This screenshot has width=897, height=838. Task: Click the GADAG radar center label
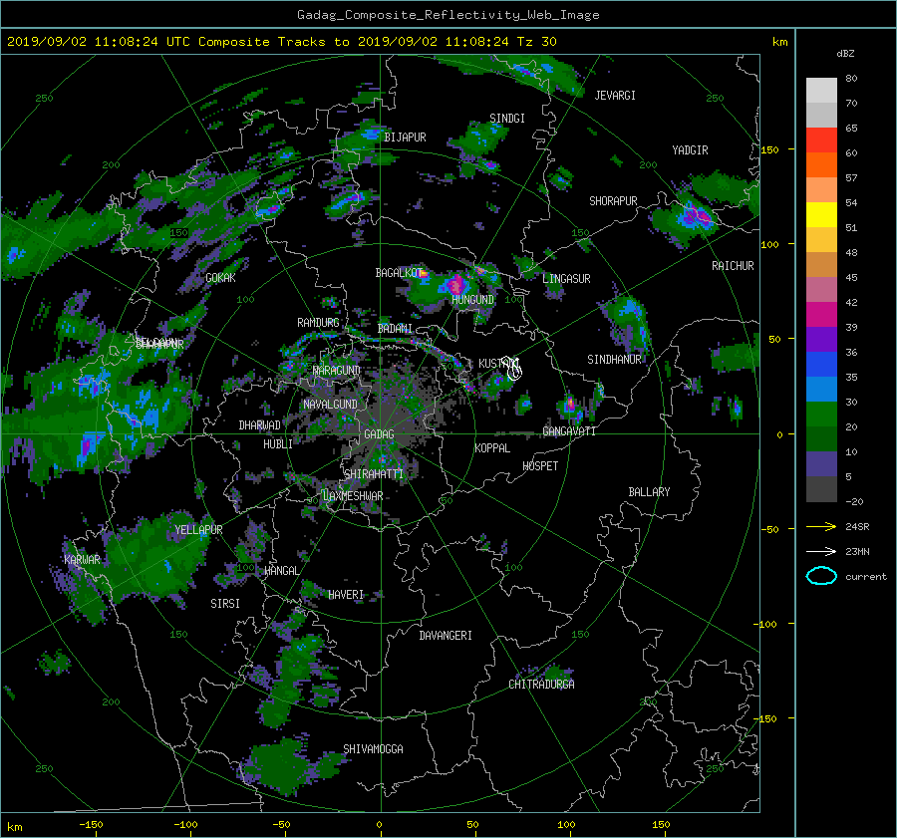tap(380, 434)
